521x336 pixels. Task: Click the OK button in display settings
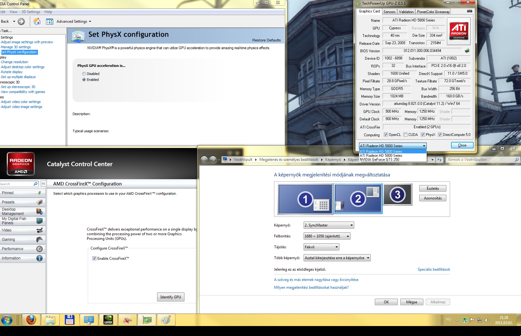coord(386,302)
